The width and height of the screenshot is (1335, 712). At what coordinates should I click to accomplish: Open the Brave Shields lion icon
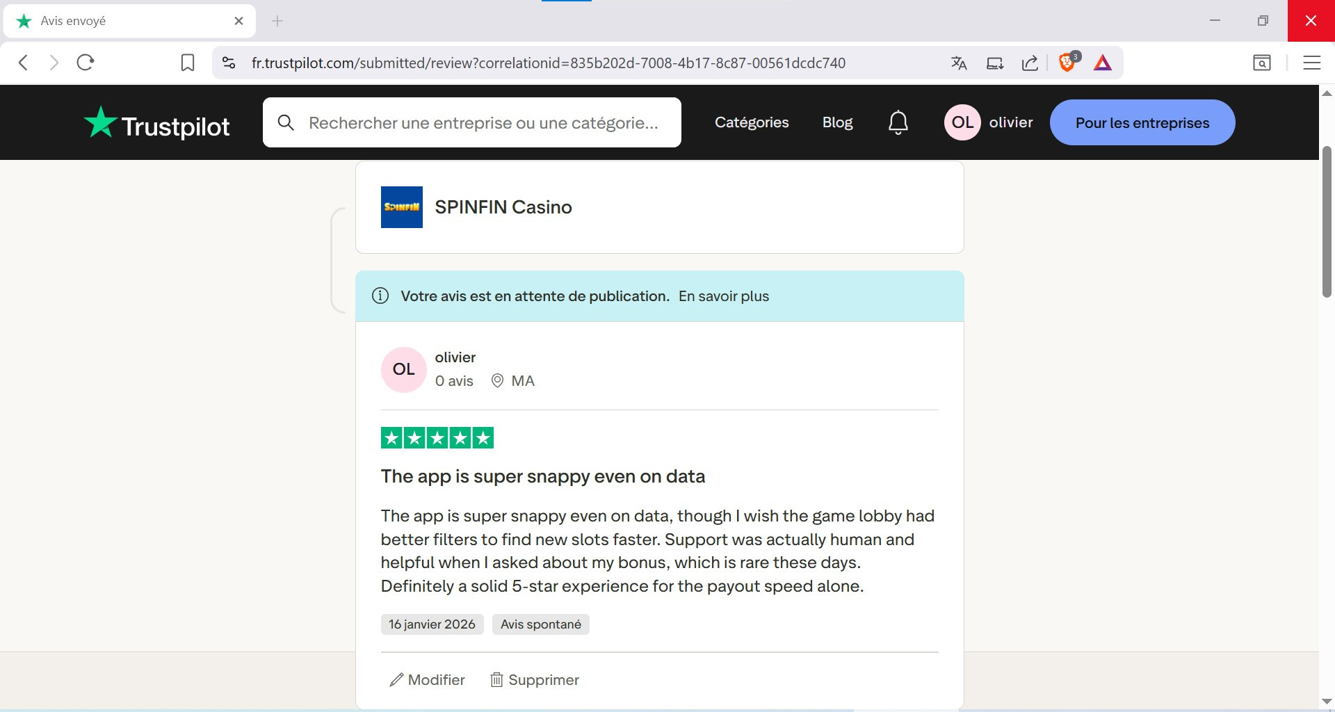[1067, 63]
